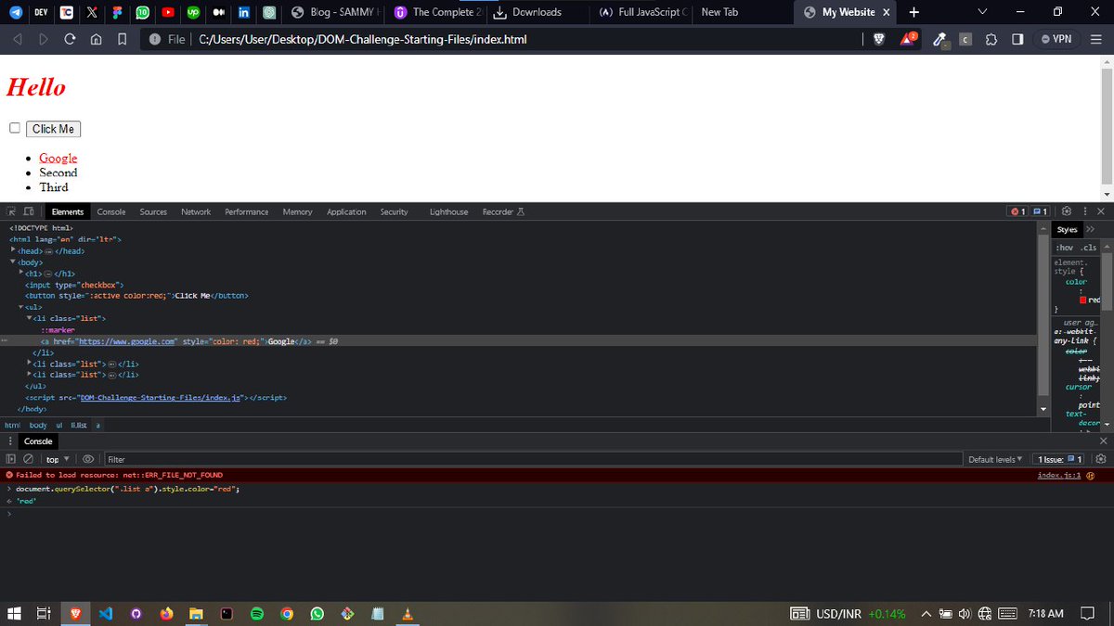Toggle the browser sidebar panel icon
This screenshot has width=1114, height=626.
pos(1017,39)
